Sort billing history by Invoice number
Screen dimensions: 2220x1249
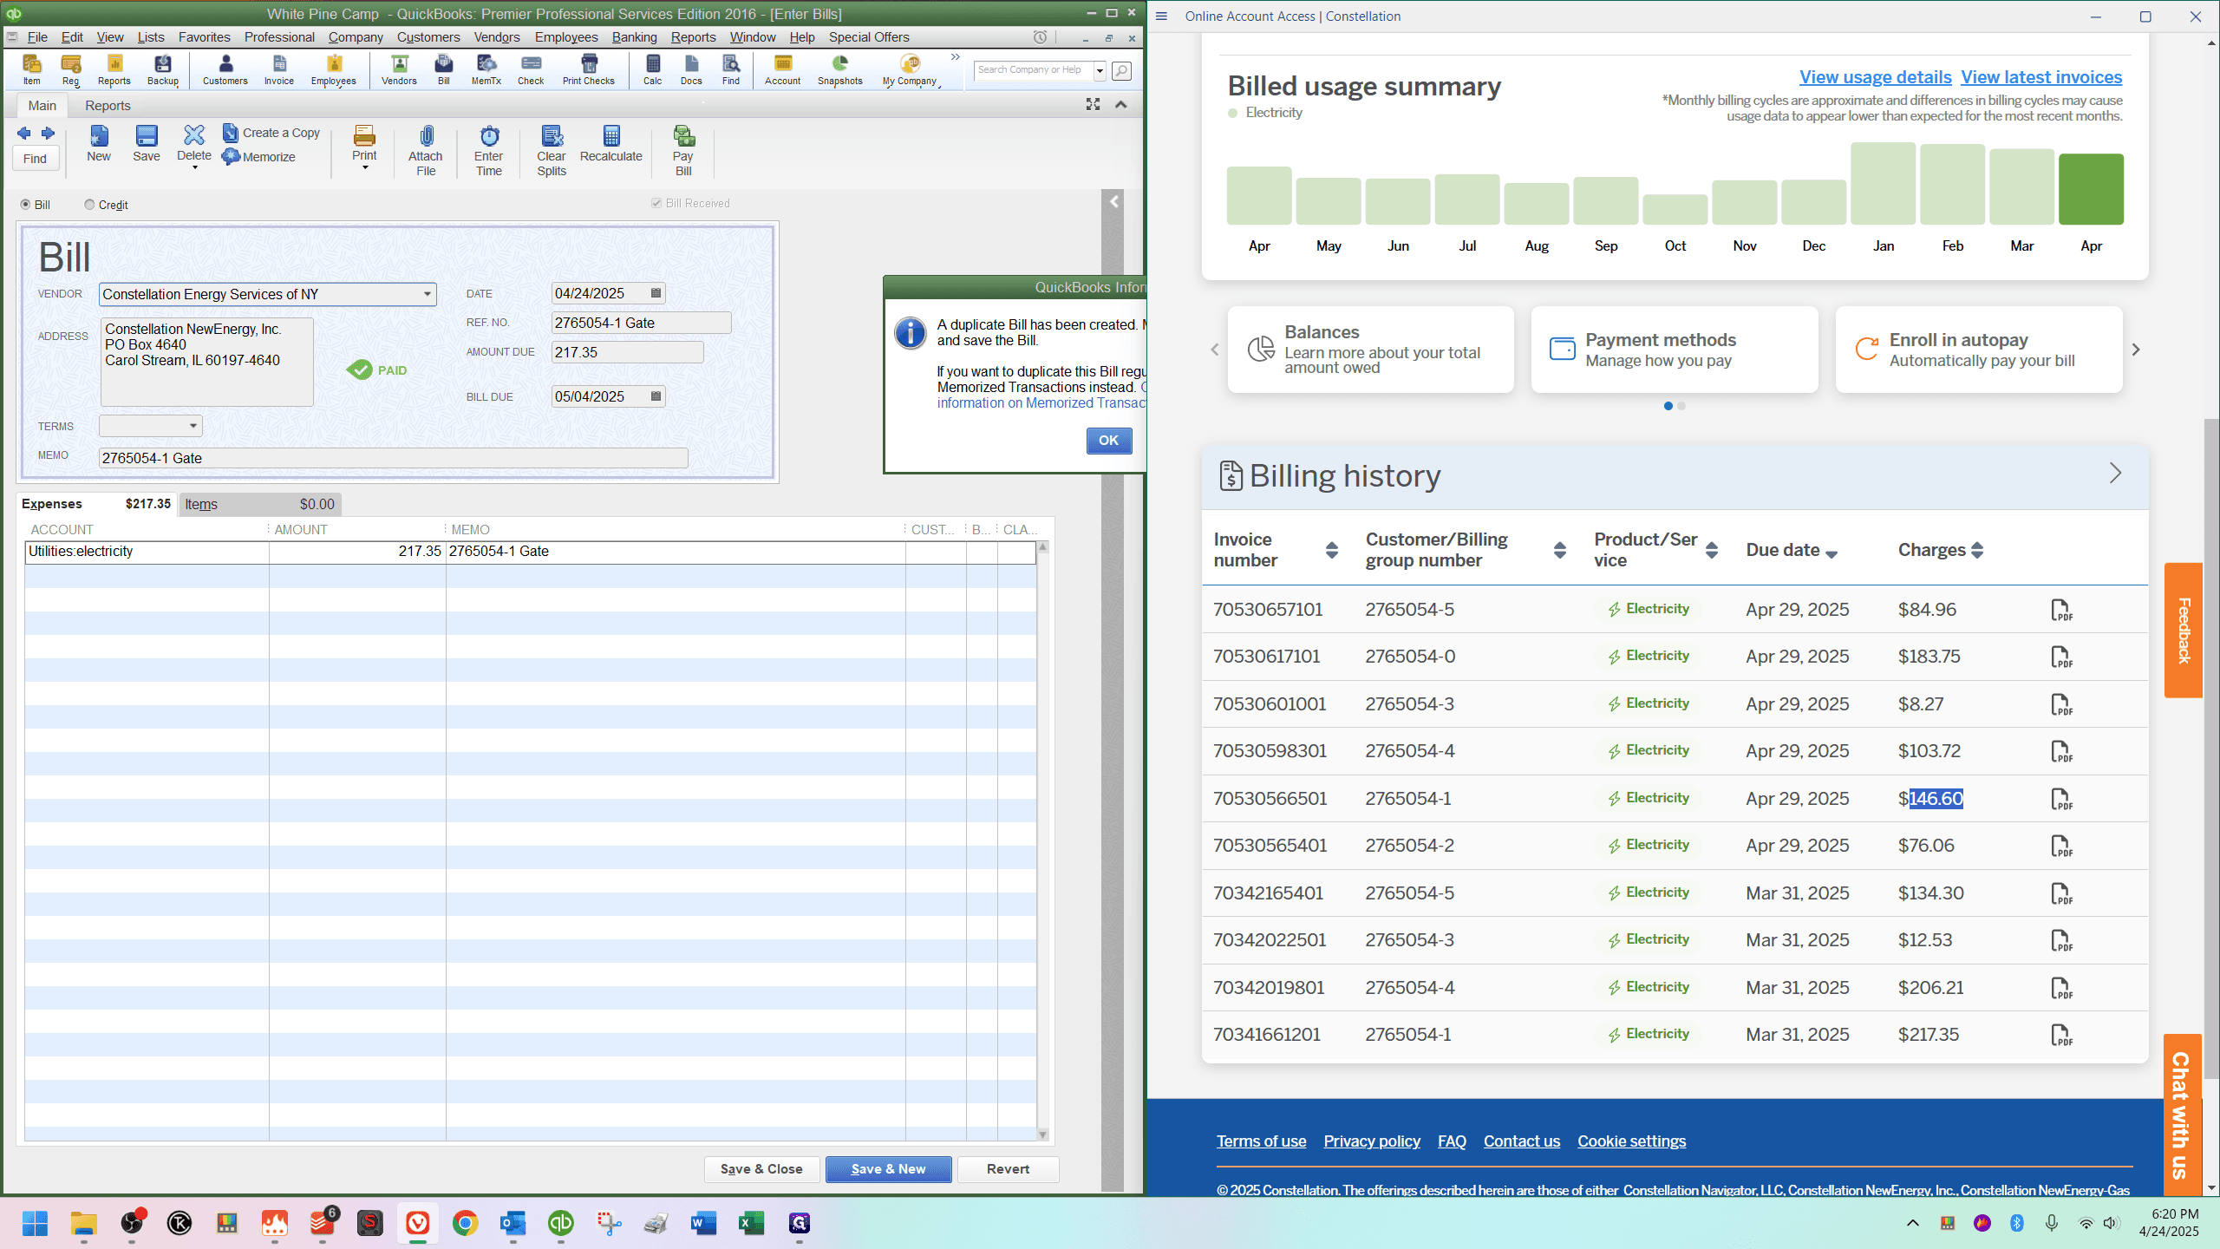pyautogui.click(x=1332, y=550)
